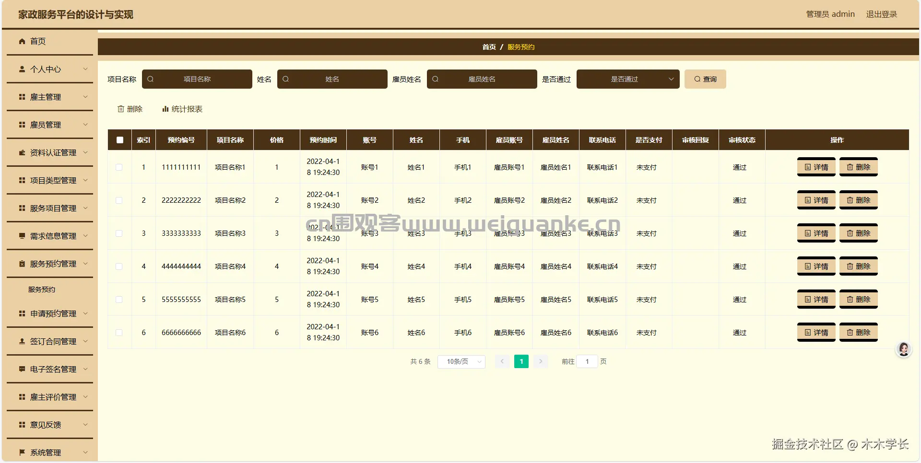Screen dimensions: 921x463
Task: Click the icon beside 资料认证管理
Action: click(x=22, y=152)
